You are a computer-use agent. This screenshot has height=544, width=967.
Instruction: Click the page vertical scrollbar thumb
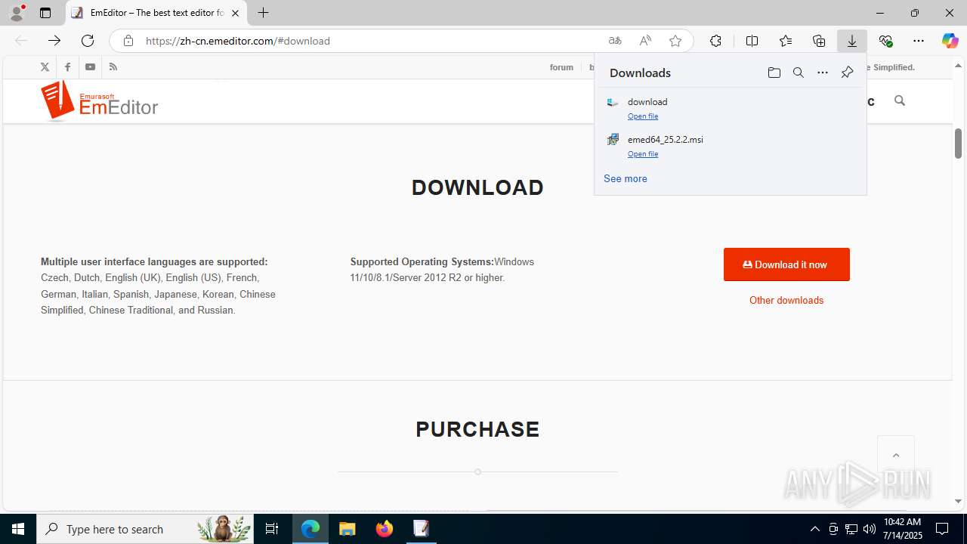(958, 143)
